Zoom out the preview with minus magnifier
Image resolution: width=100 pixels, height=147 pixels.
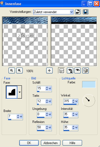pos(12,71)
